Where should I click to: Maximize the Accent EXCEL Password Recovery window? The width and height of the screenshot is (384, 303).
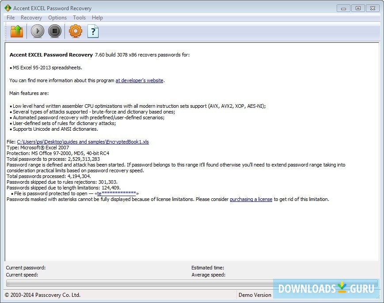click(x=358, y=8)
